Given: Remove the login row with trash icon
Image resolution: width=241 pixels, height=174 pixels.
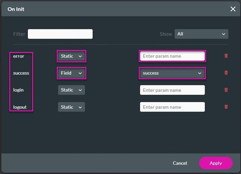Looking at the screenshot, I should (226, 90).
